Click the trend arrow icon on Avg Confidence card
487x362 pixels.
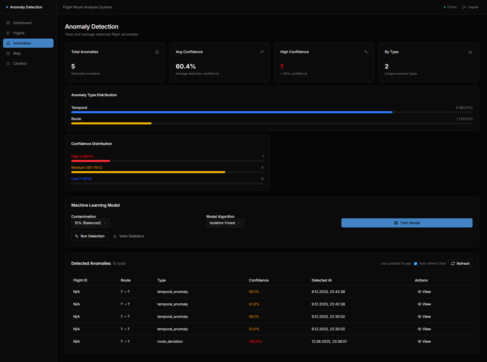coord(262,52)
